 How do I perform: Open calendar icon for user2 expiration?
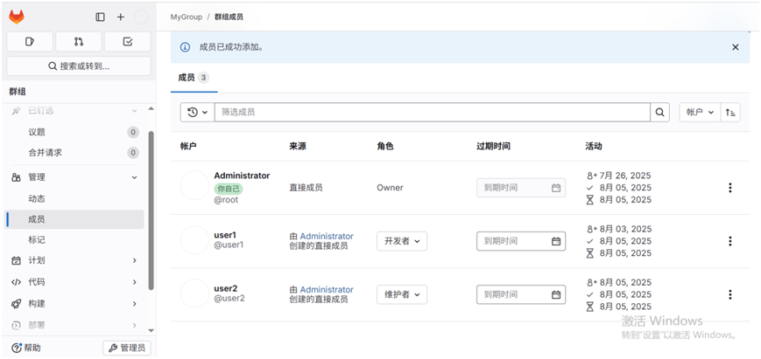click(x=556, y=294)
